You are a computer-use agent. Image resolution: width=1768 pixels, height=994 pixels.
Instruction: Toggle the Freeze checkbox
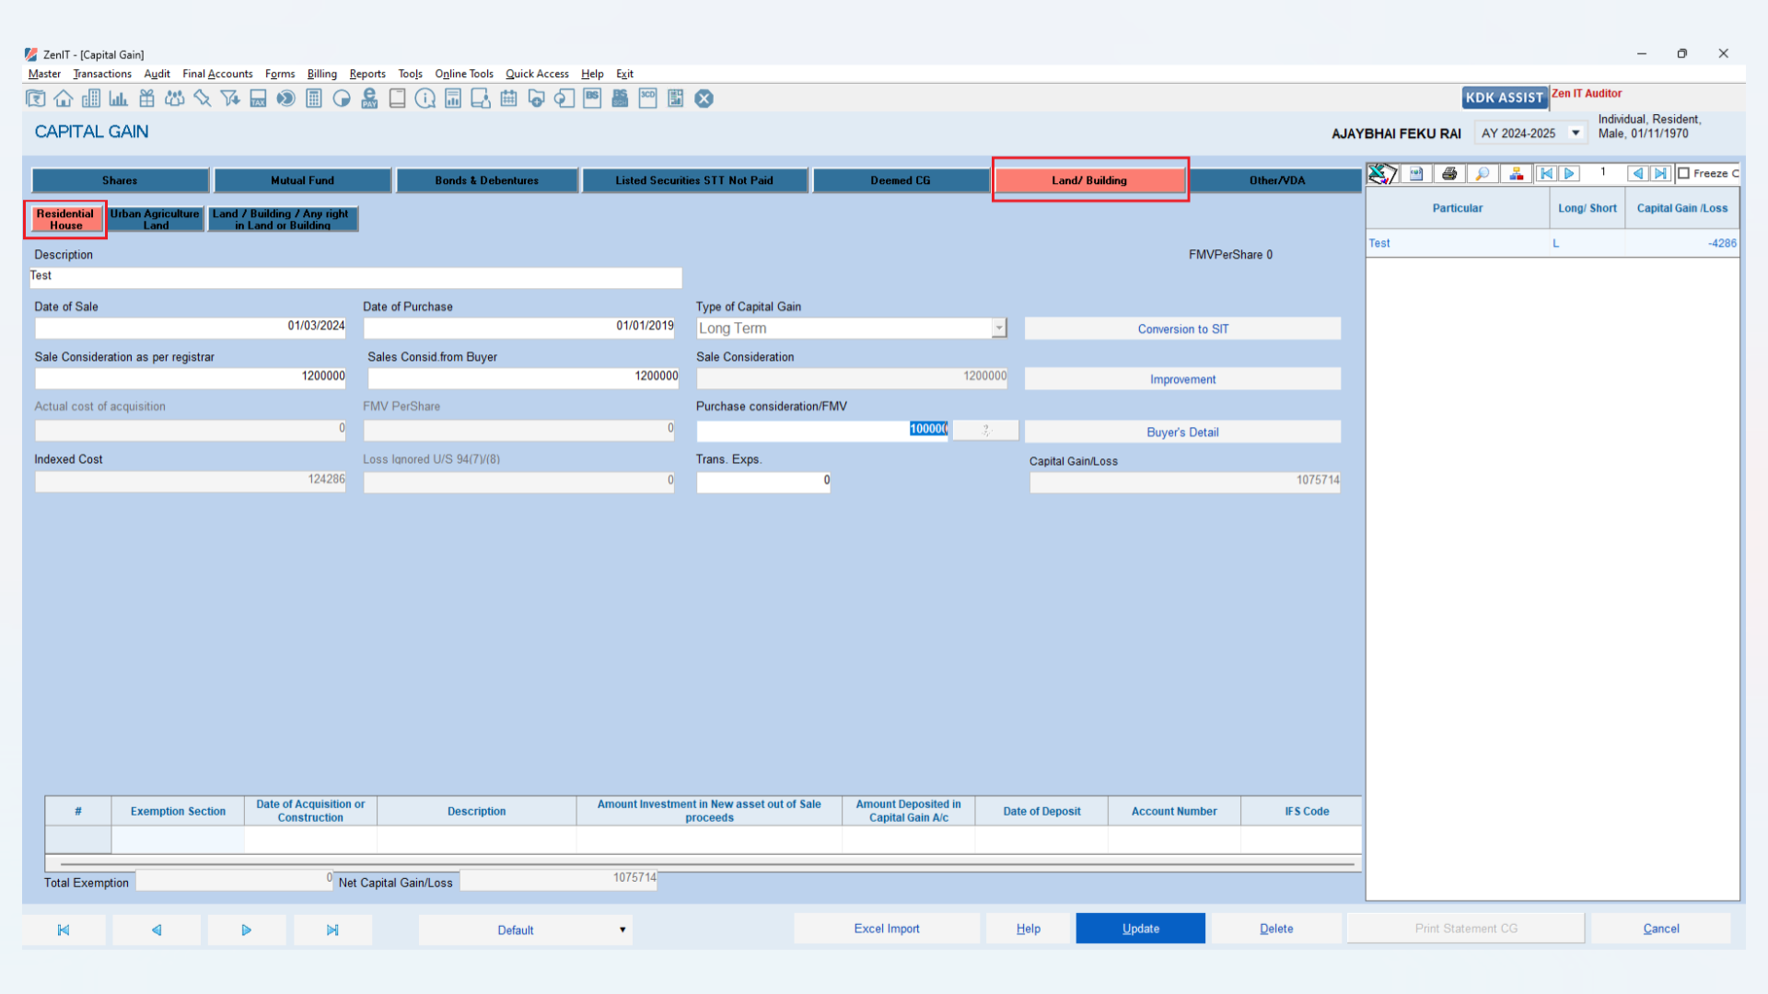point(1683,173)
